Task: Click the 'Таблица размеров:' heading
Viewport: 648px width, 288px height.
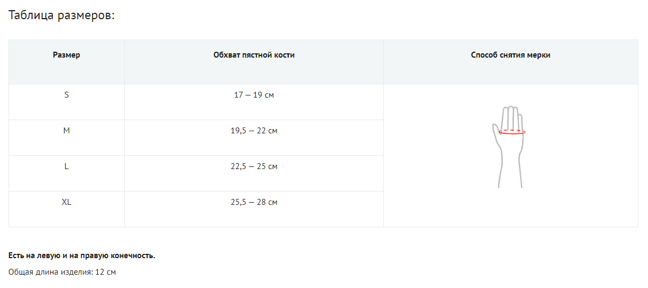Action: pos(62,15)
